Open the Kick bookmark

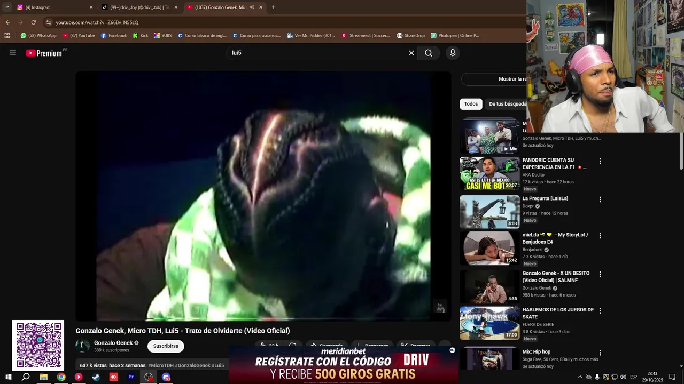140,36
